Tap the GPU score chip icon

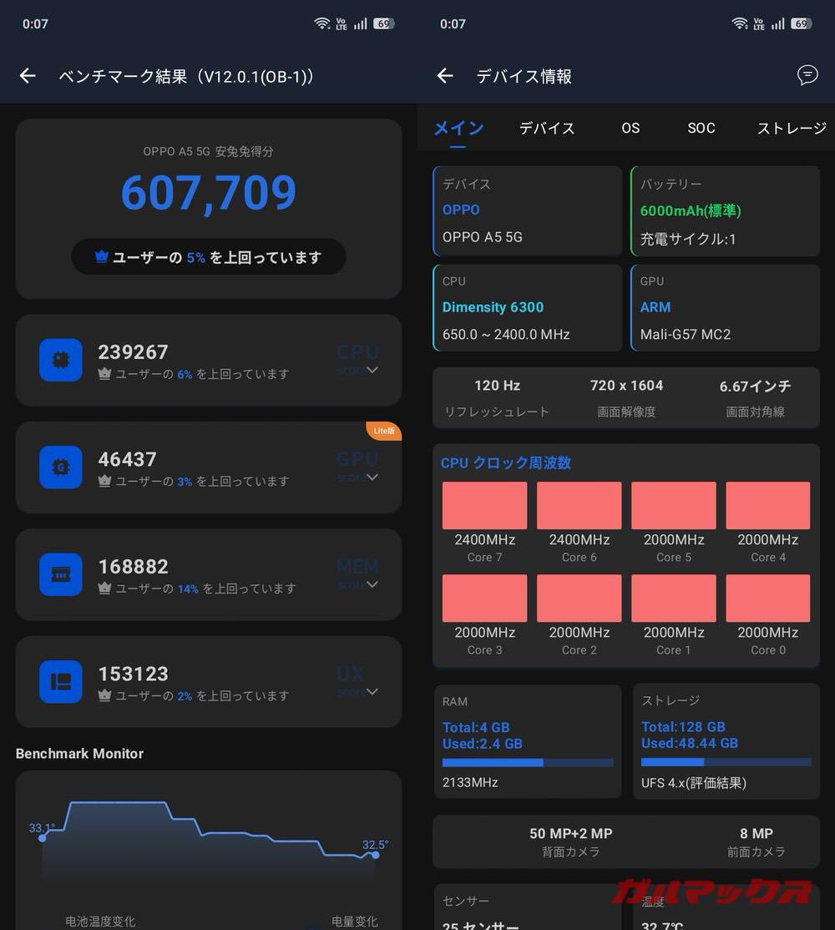pos(60,468)
